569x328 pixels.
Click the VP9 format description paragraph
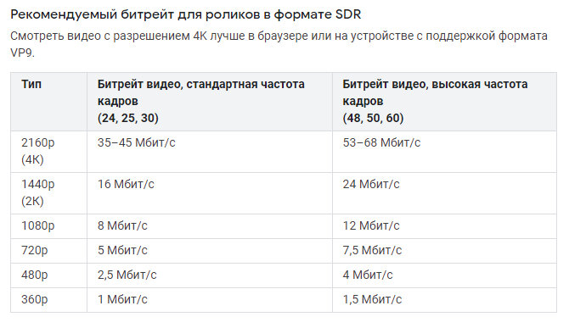279,44
